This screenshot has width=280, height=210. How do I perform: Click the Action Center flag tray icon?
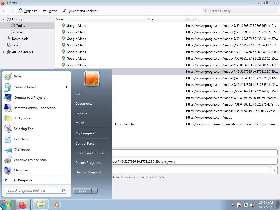(x=239, y=205)
